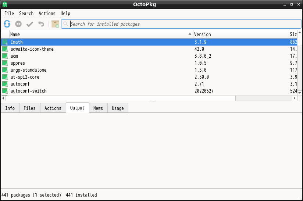
Task: Click version 20220527 cell
Action: [x=204, y=91]
